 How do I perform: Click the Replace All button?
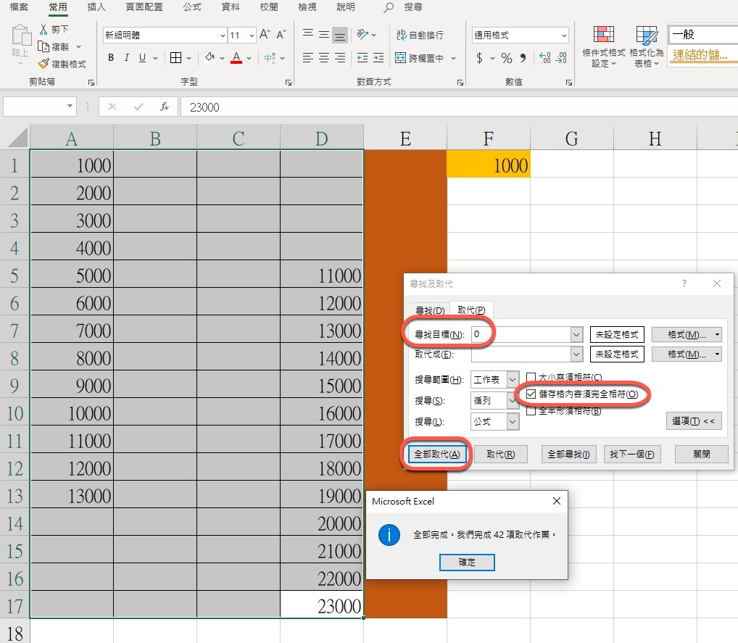(x=436, y=455)
